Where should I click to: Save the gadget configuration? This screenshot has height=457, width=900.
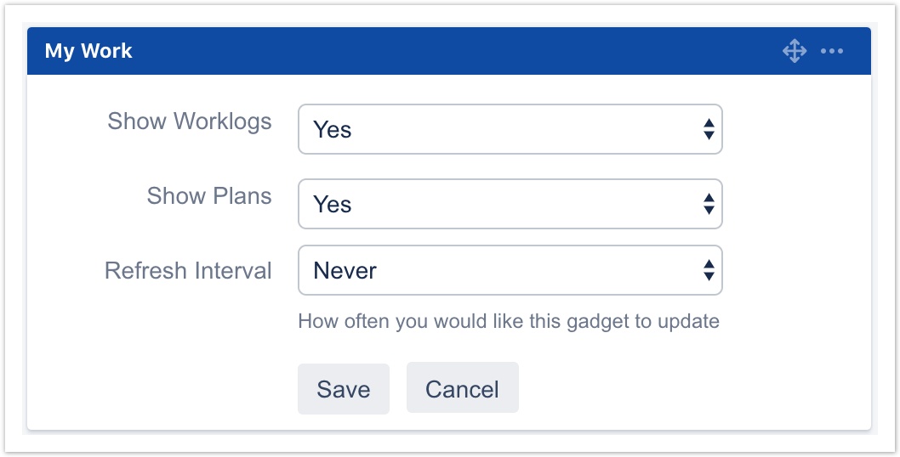pyautogui.click(x=344, y=389)
